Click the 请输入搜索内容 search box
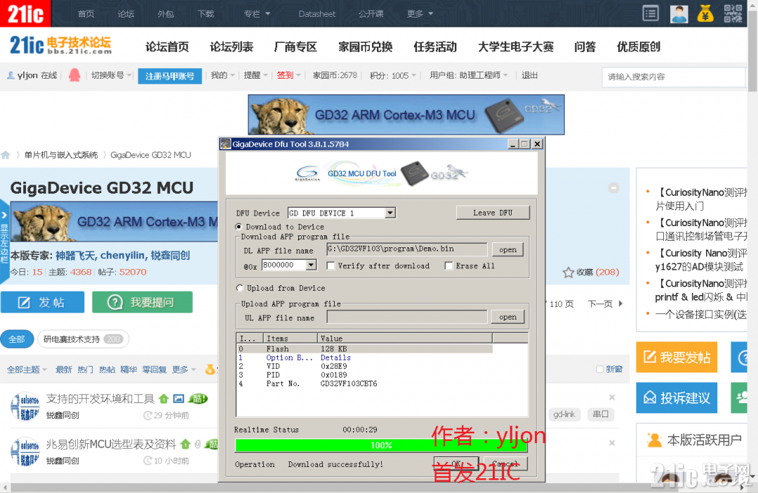Screen dimensions: 758x493 point(673,77)
